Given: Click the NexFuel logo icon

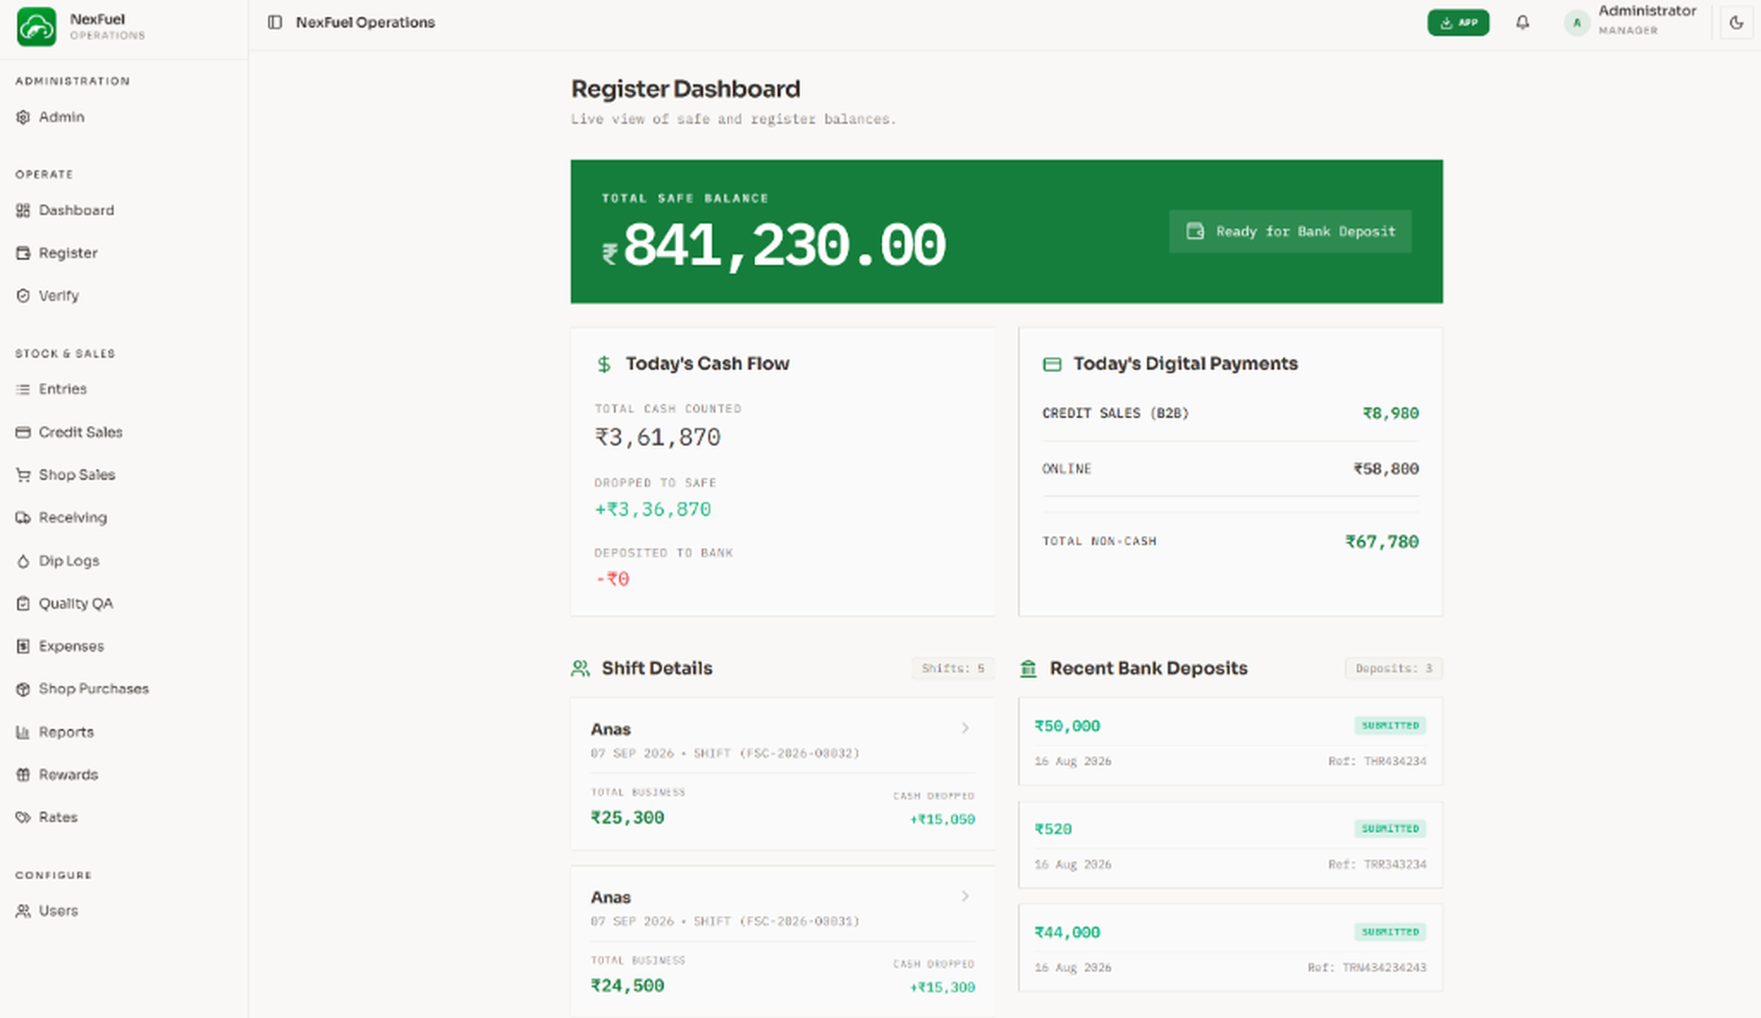Looking at the screenshot, I should pyautogui.click(x=36, y=27).
